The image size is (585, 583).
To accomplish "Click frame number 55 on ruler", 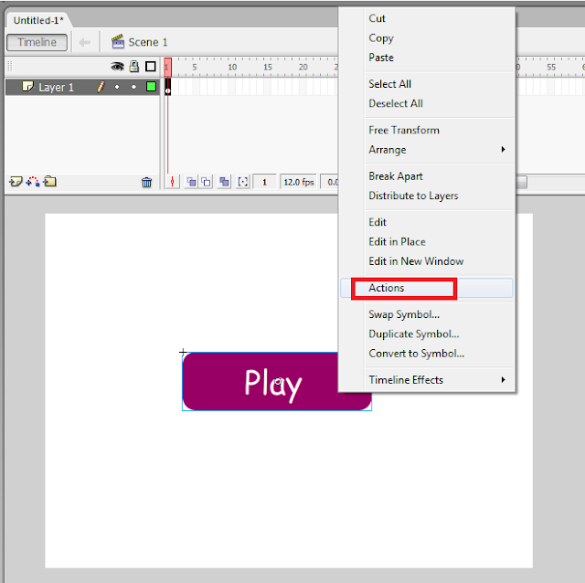I will coord(551,67).
